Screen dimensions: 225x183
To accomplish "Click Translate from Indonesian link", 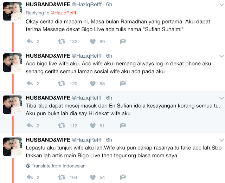I will click(x=58, y=166).
